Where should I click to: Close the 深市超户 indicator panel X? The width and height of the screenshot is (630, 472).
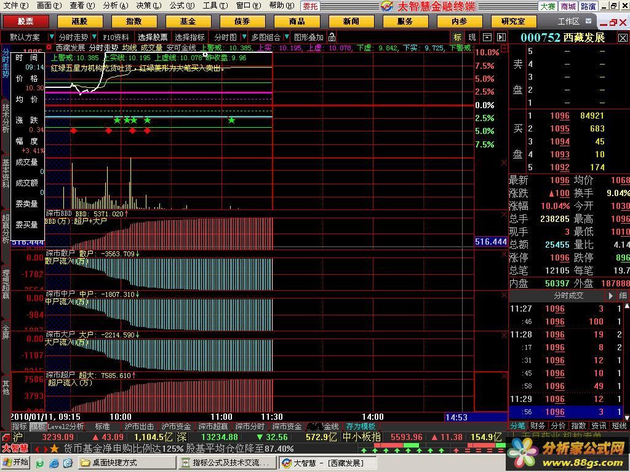point(504,376)
